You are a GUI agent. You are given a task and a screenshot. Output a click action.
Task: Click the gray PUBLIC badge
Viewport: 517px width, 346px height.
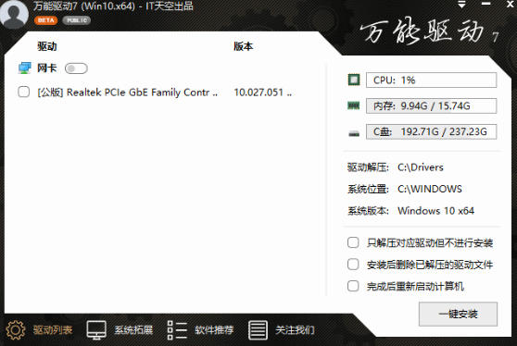pyautogui.click(x=77, y=20)
